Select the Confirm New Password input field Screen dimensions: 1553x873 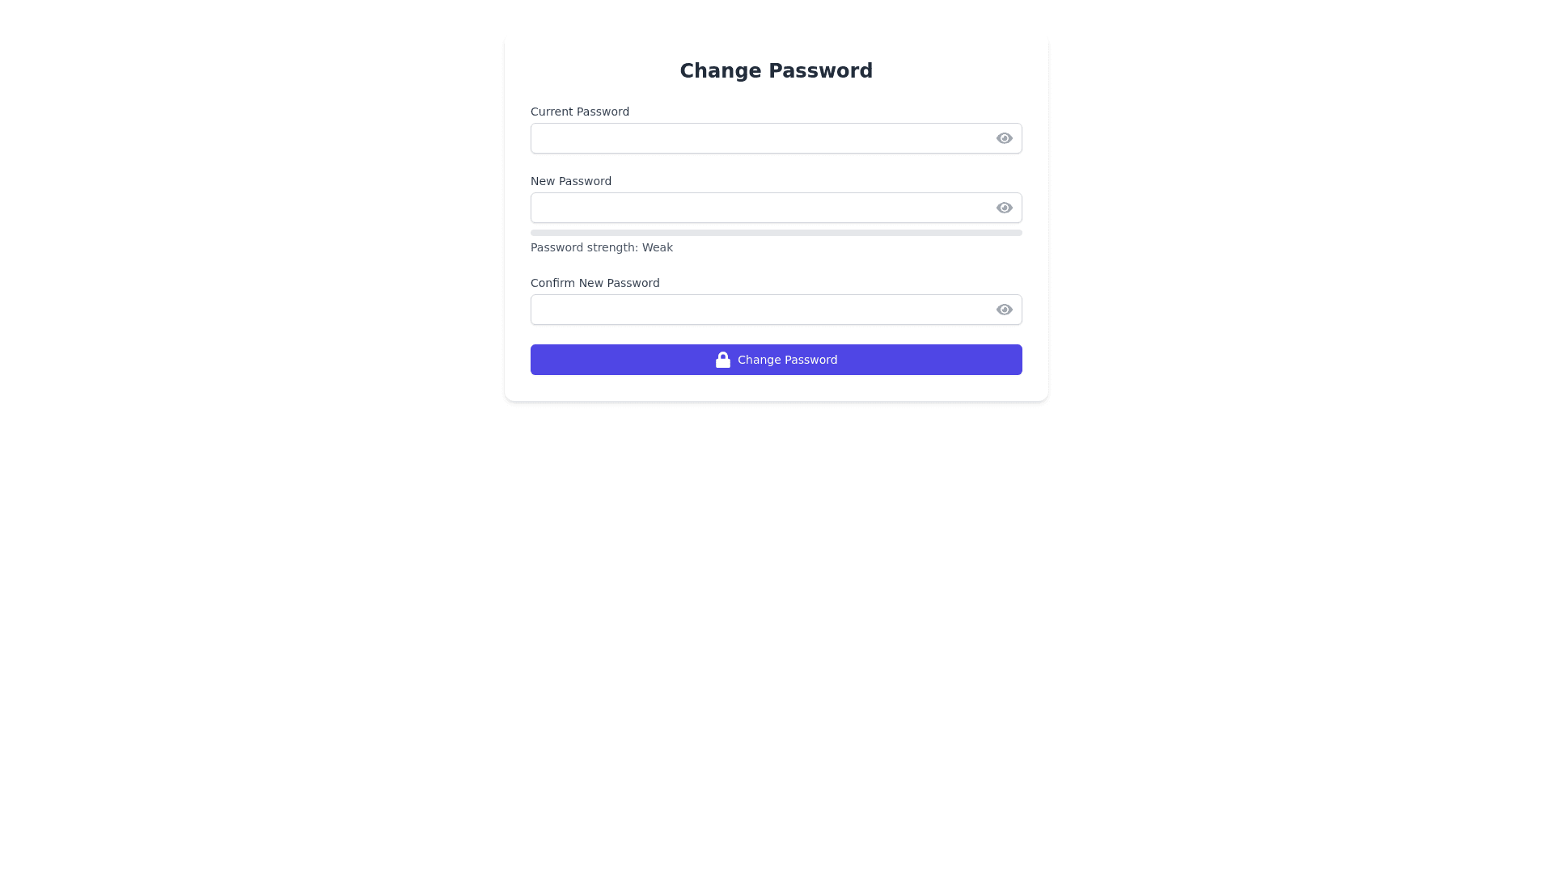coord(760,310)
